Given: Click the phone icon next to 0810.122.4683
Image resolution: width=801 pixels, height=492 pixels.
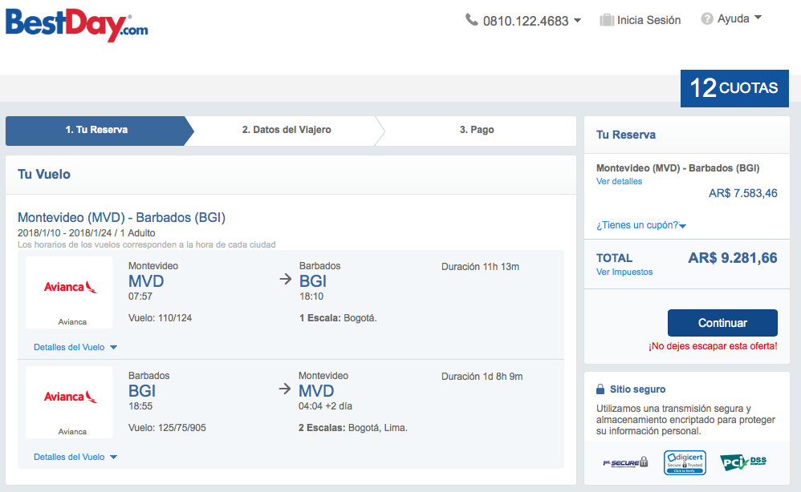Looking at the screenshot, I should [x=471, y=20].
